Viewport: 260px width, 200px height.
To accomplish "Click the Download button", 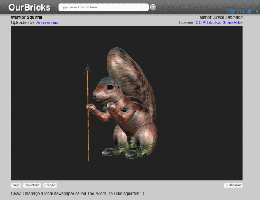I will pyautogui.click(x=32, y=185).
